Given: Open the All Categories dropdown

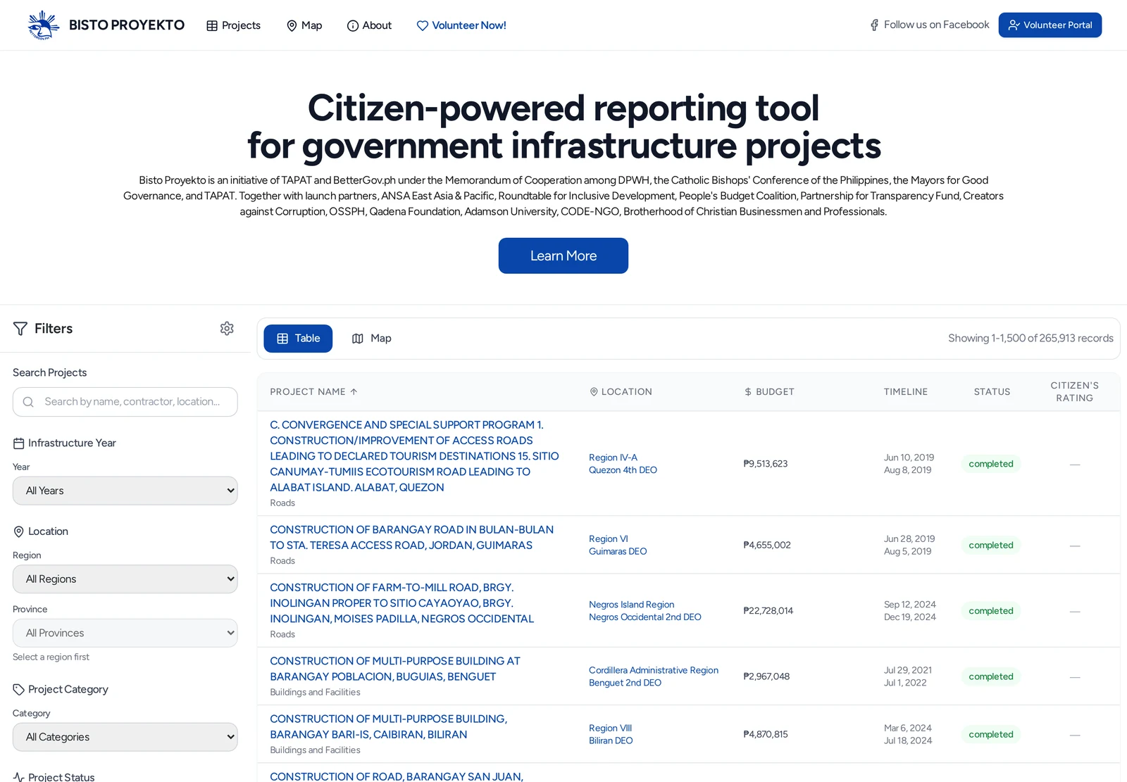Looking at the screenshot, I should (x=125, y=737).
